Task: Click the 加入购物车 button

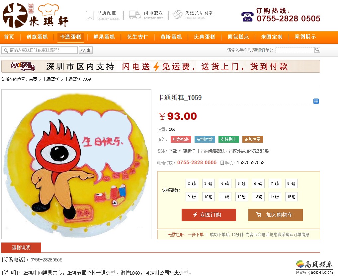Action: [x=276, y=215]
